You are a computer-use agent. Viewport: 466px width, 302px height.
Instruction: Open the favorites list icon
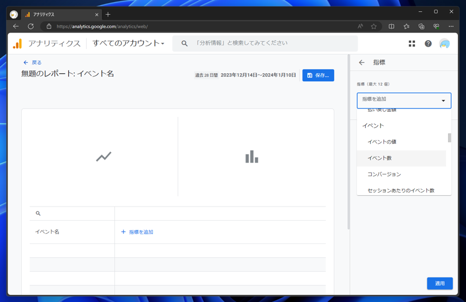click(x=406, y=27)
